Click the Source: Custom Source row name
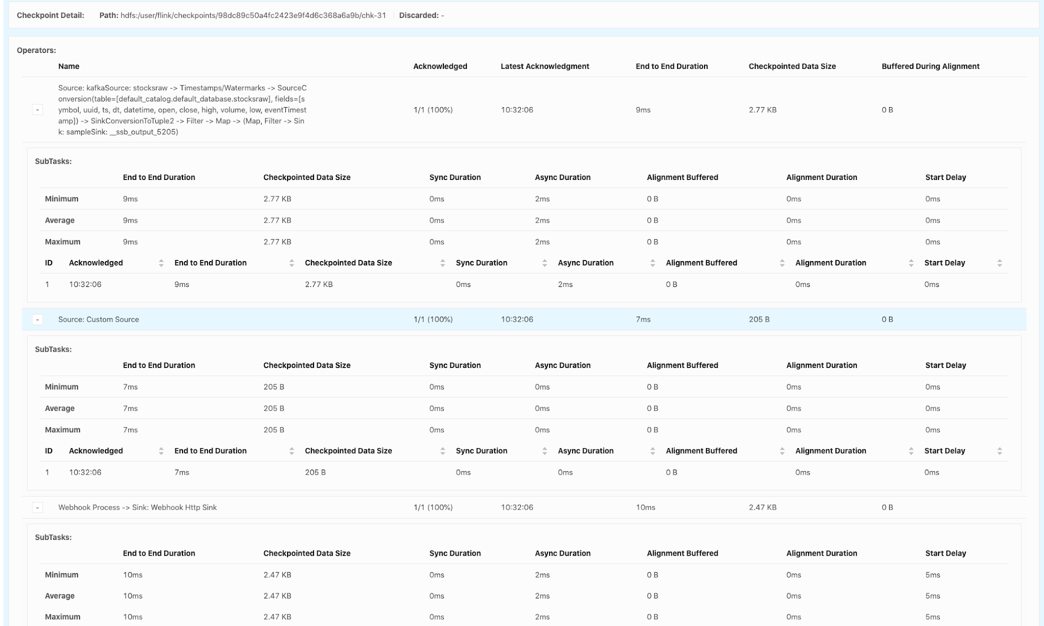Image resolution: width=1044 pixels, height=626 pixels. 98,320
